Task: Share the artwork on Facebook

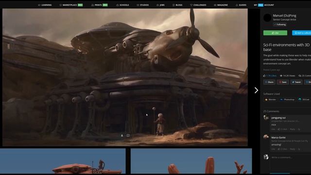Action: pos(269,82)
